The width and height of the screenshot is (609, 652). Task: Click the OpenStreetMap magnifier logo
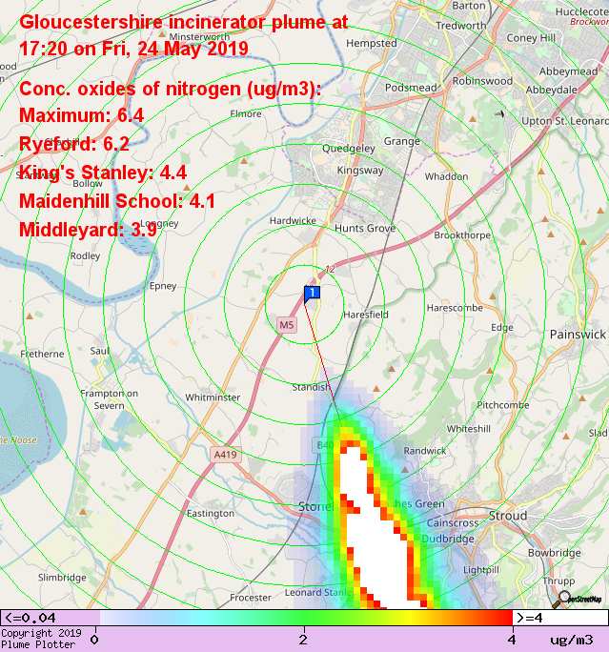point(578,600)
